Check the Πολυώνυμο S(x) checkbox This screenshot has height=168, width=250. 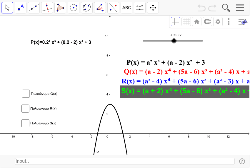(x=25, y=123)
